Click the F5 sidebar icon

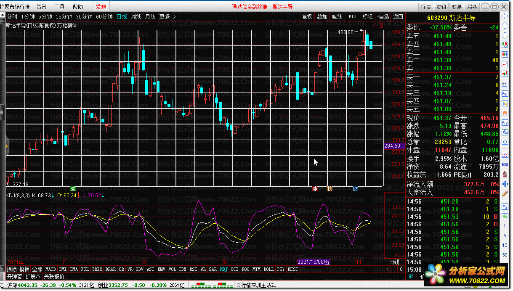(505, 206)
